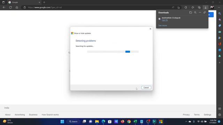Open Microsoft Store from taskbar
This screenshot has height=125, width=223.
(x=110, y=122)
